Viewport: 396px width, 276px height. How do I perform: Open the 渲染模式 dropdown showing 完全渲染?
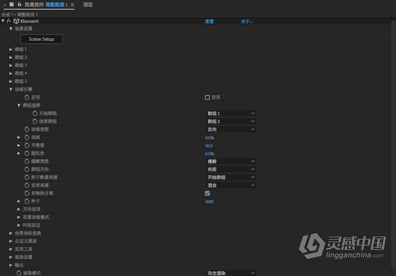coord(231,273)
